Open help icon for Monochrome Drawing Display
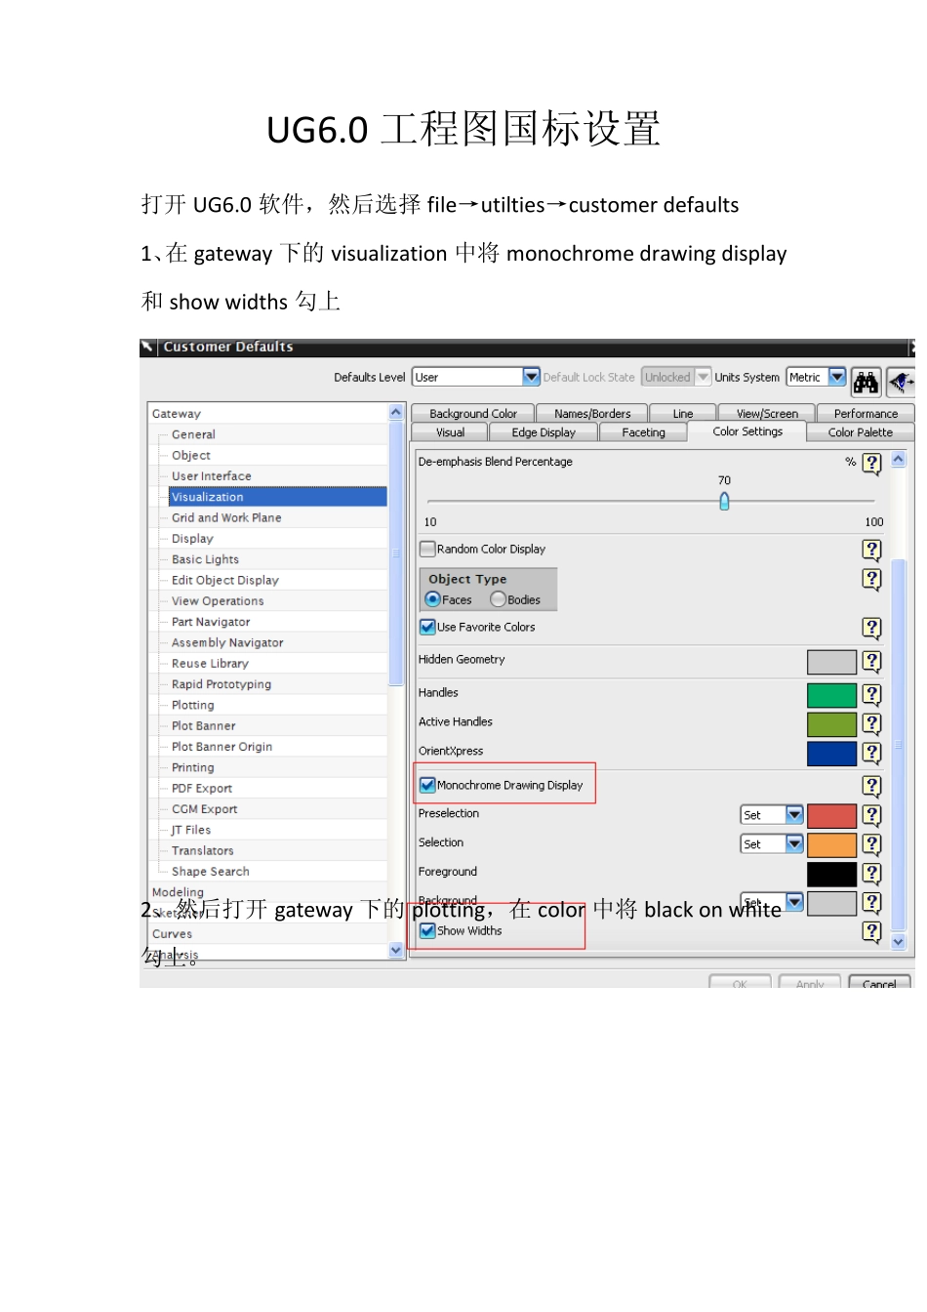Screen dimensions: 927x1312 click(872, 787)
